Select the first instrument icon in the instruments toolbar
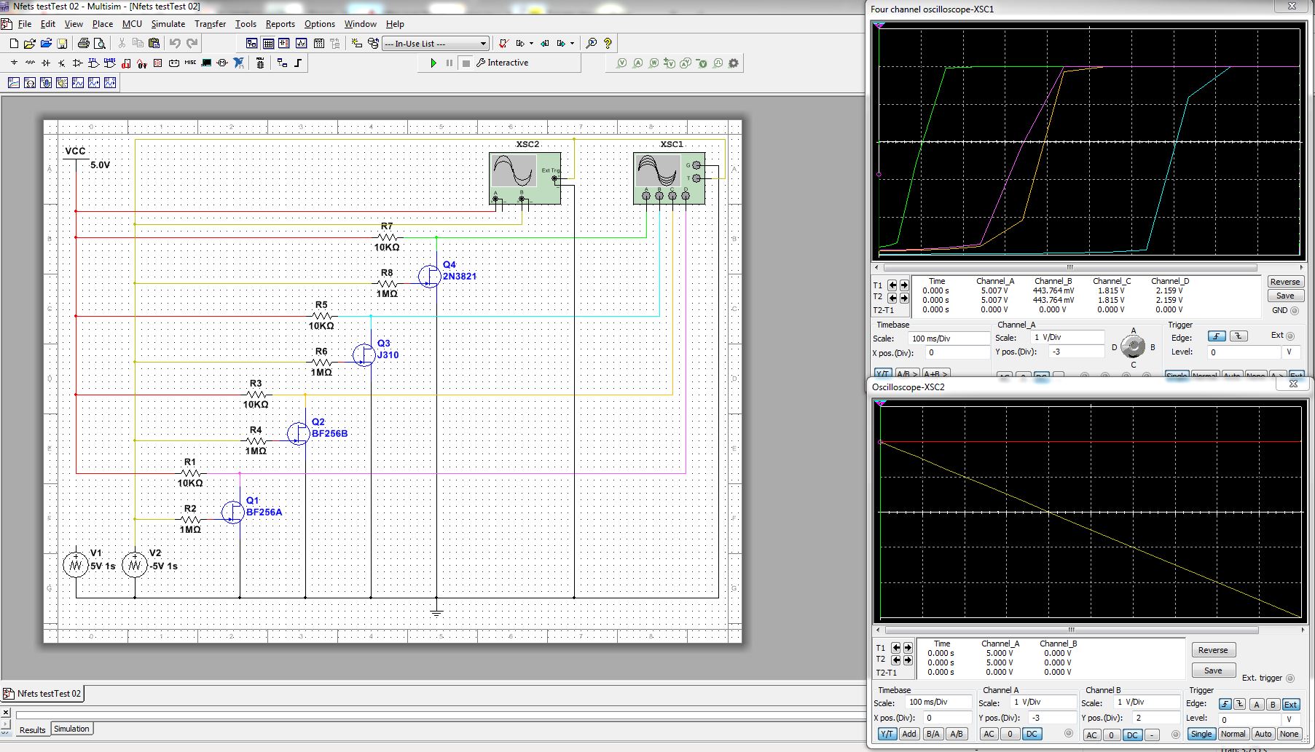1315x752 pixels. [14, 83]
